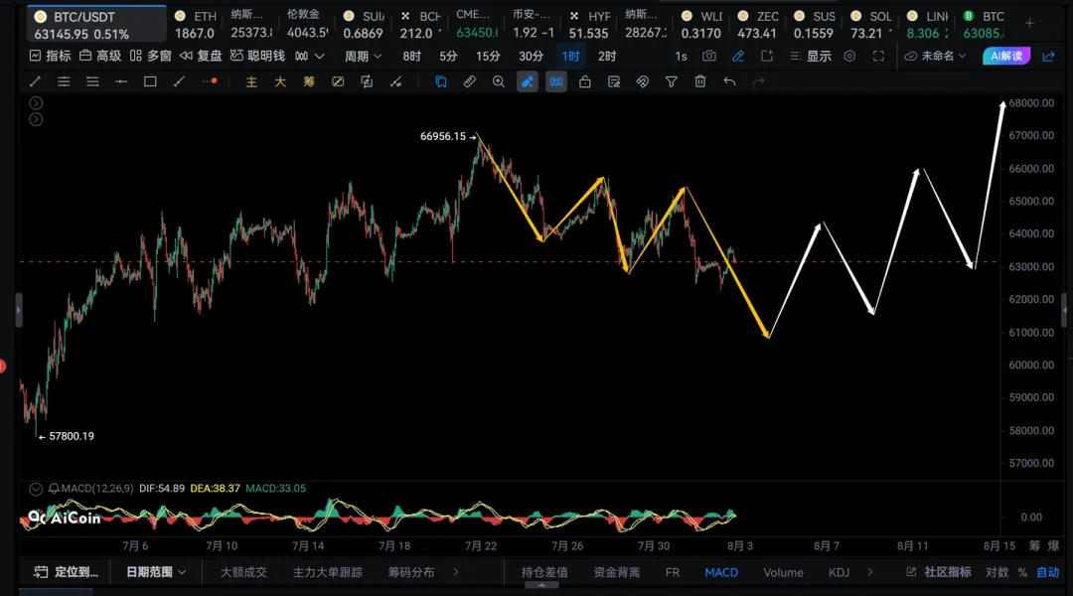The height and width of the screenshot is (596, 1073).
Task: Switch to the BCH symbol tab
Action: pos(419,25)
